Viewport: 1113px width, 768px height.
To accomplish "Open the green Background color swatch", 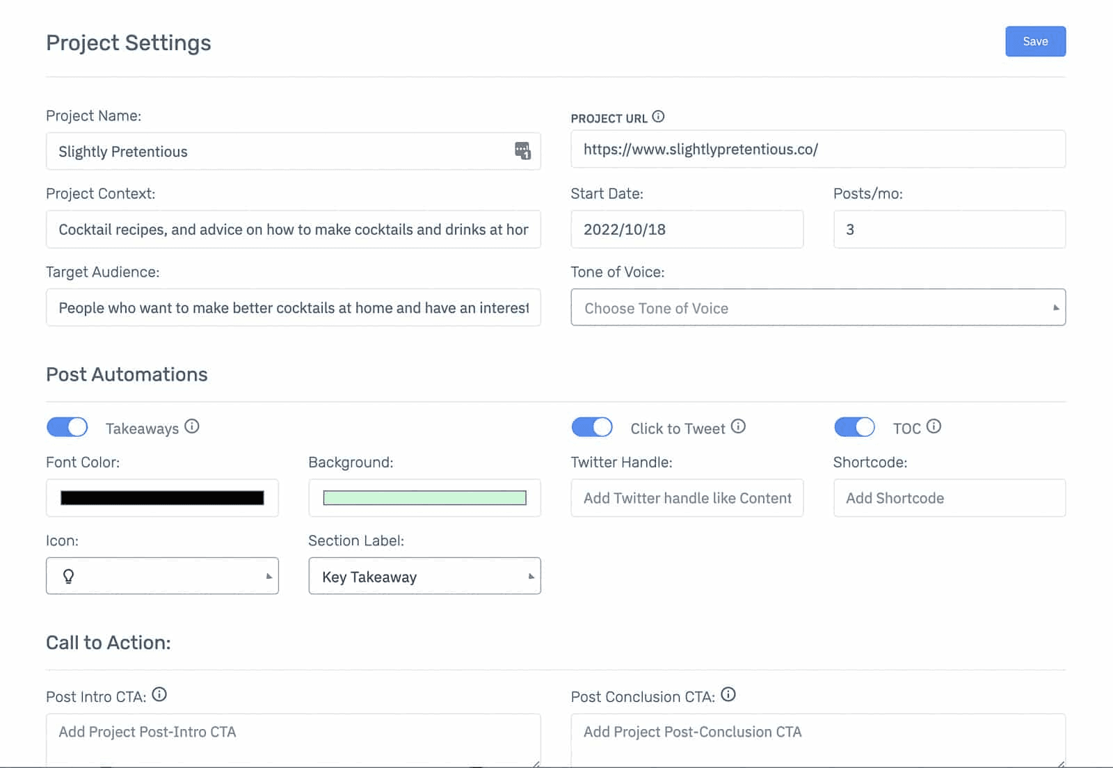I will click(424, 498).
